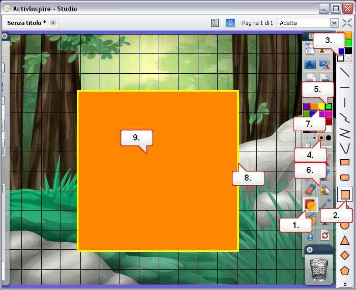Choose the square shape in shape tray

345,195
